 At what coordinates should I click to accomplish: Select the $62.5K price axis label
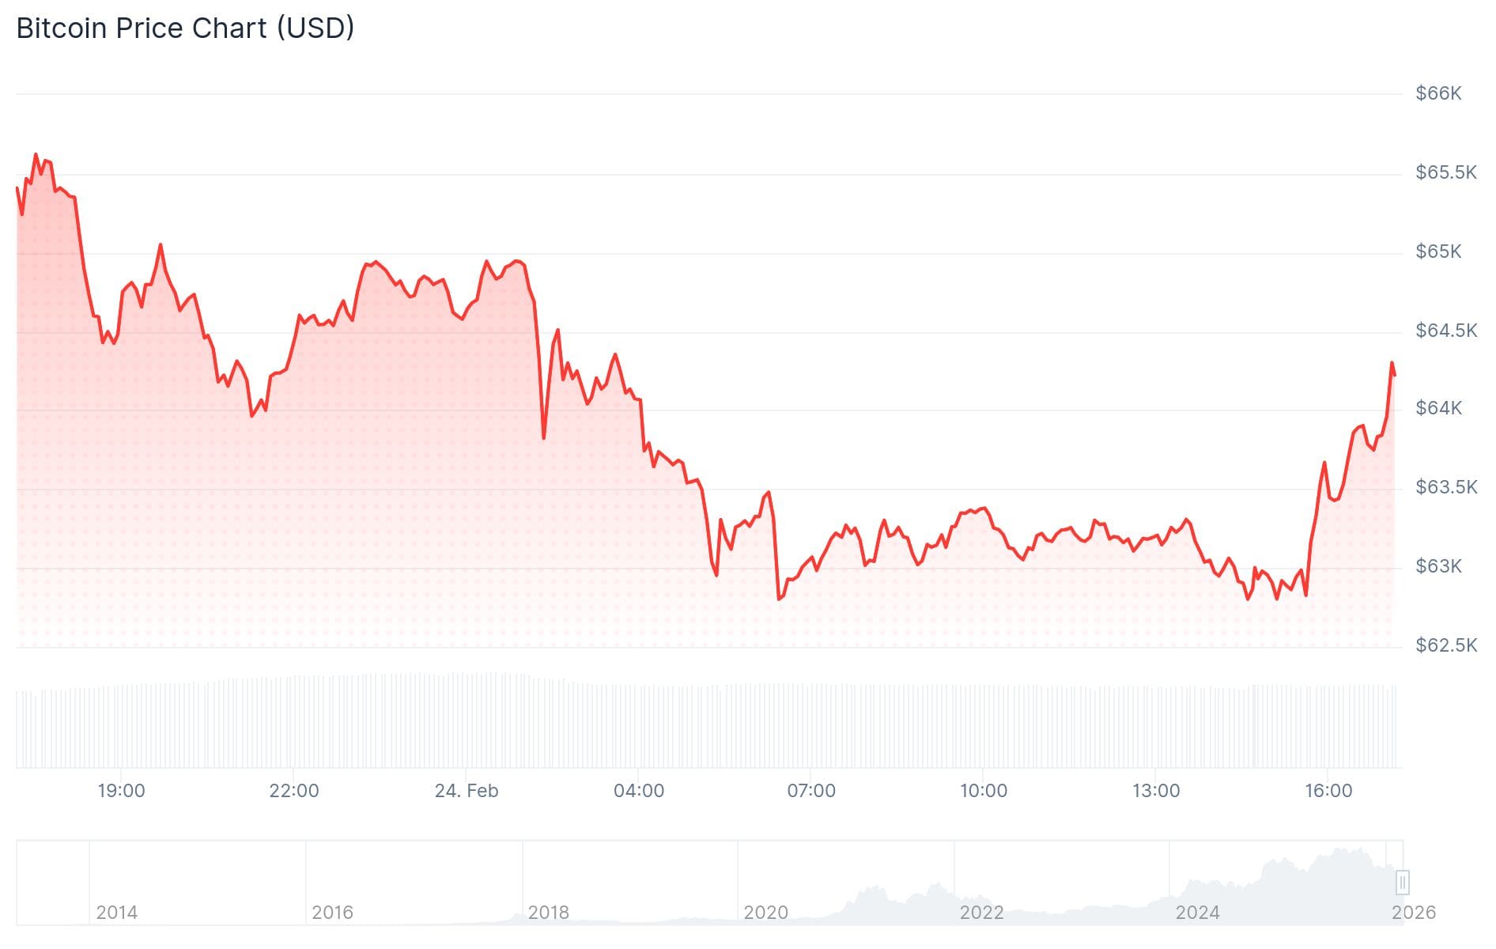(1445, 645)
